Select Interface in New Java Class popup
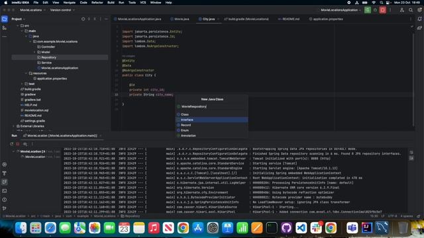Screen dimensions: 424x238 click(212, 120)
